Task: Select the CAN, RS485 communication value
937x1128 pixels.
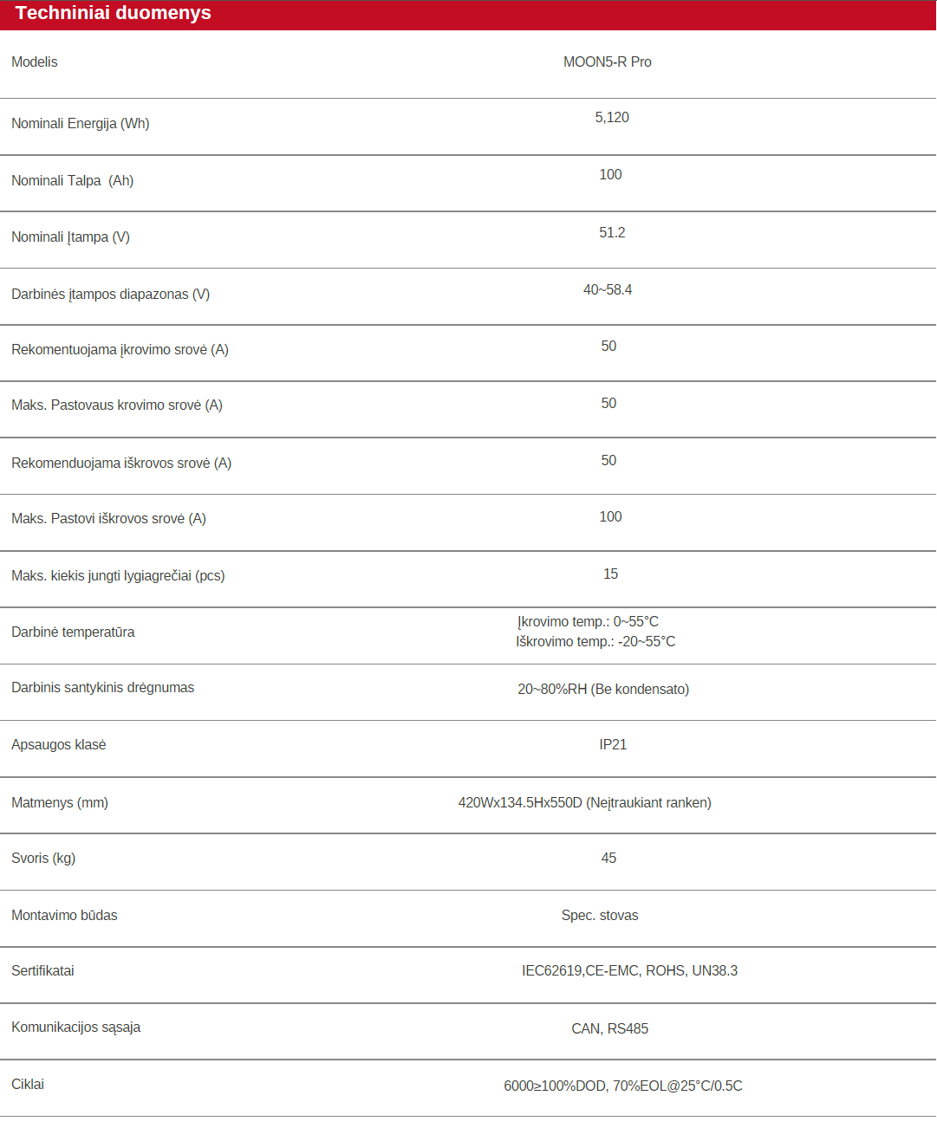Action: click(610, 1029)
